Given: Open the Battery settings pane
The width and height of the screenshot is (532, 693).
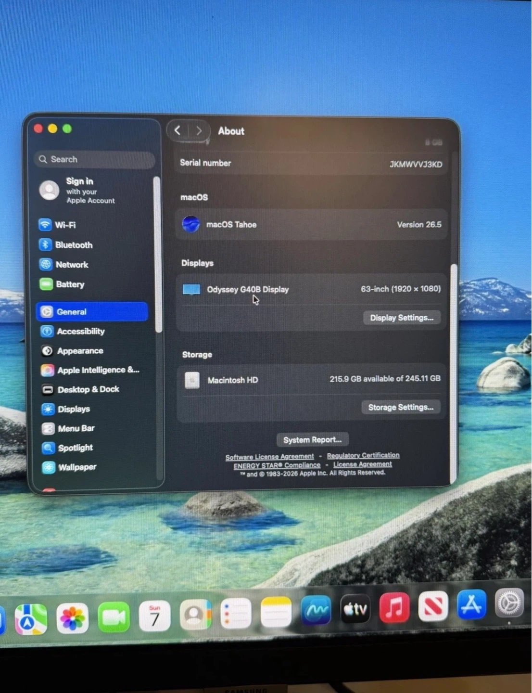Looking at the screenshot, I should [x=62, y=284].
